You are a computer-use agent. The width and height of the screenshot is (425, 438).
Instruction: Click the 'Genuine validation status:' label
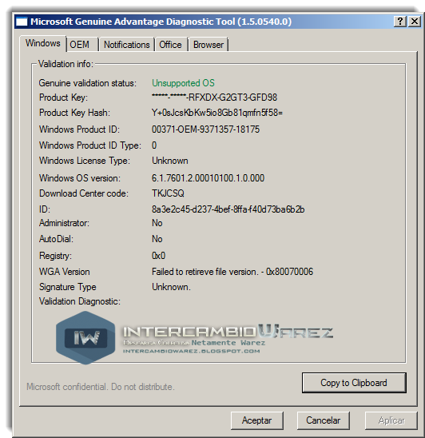[x=88, y=83]
